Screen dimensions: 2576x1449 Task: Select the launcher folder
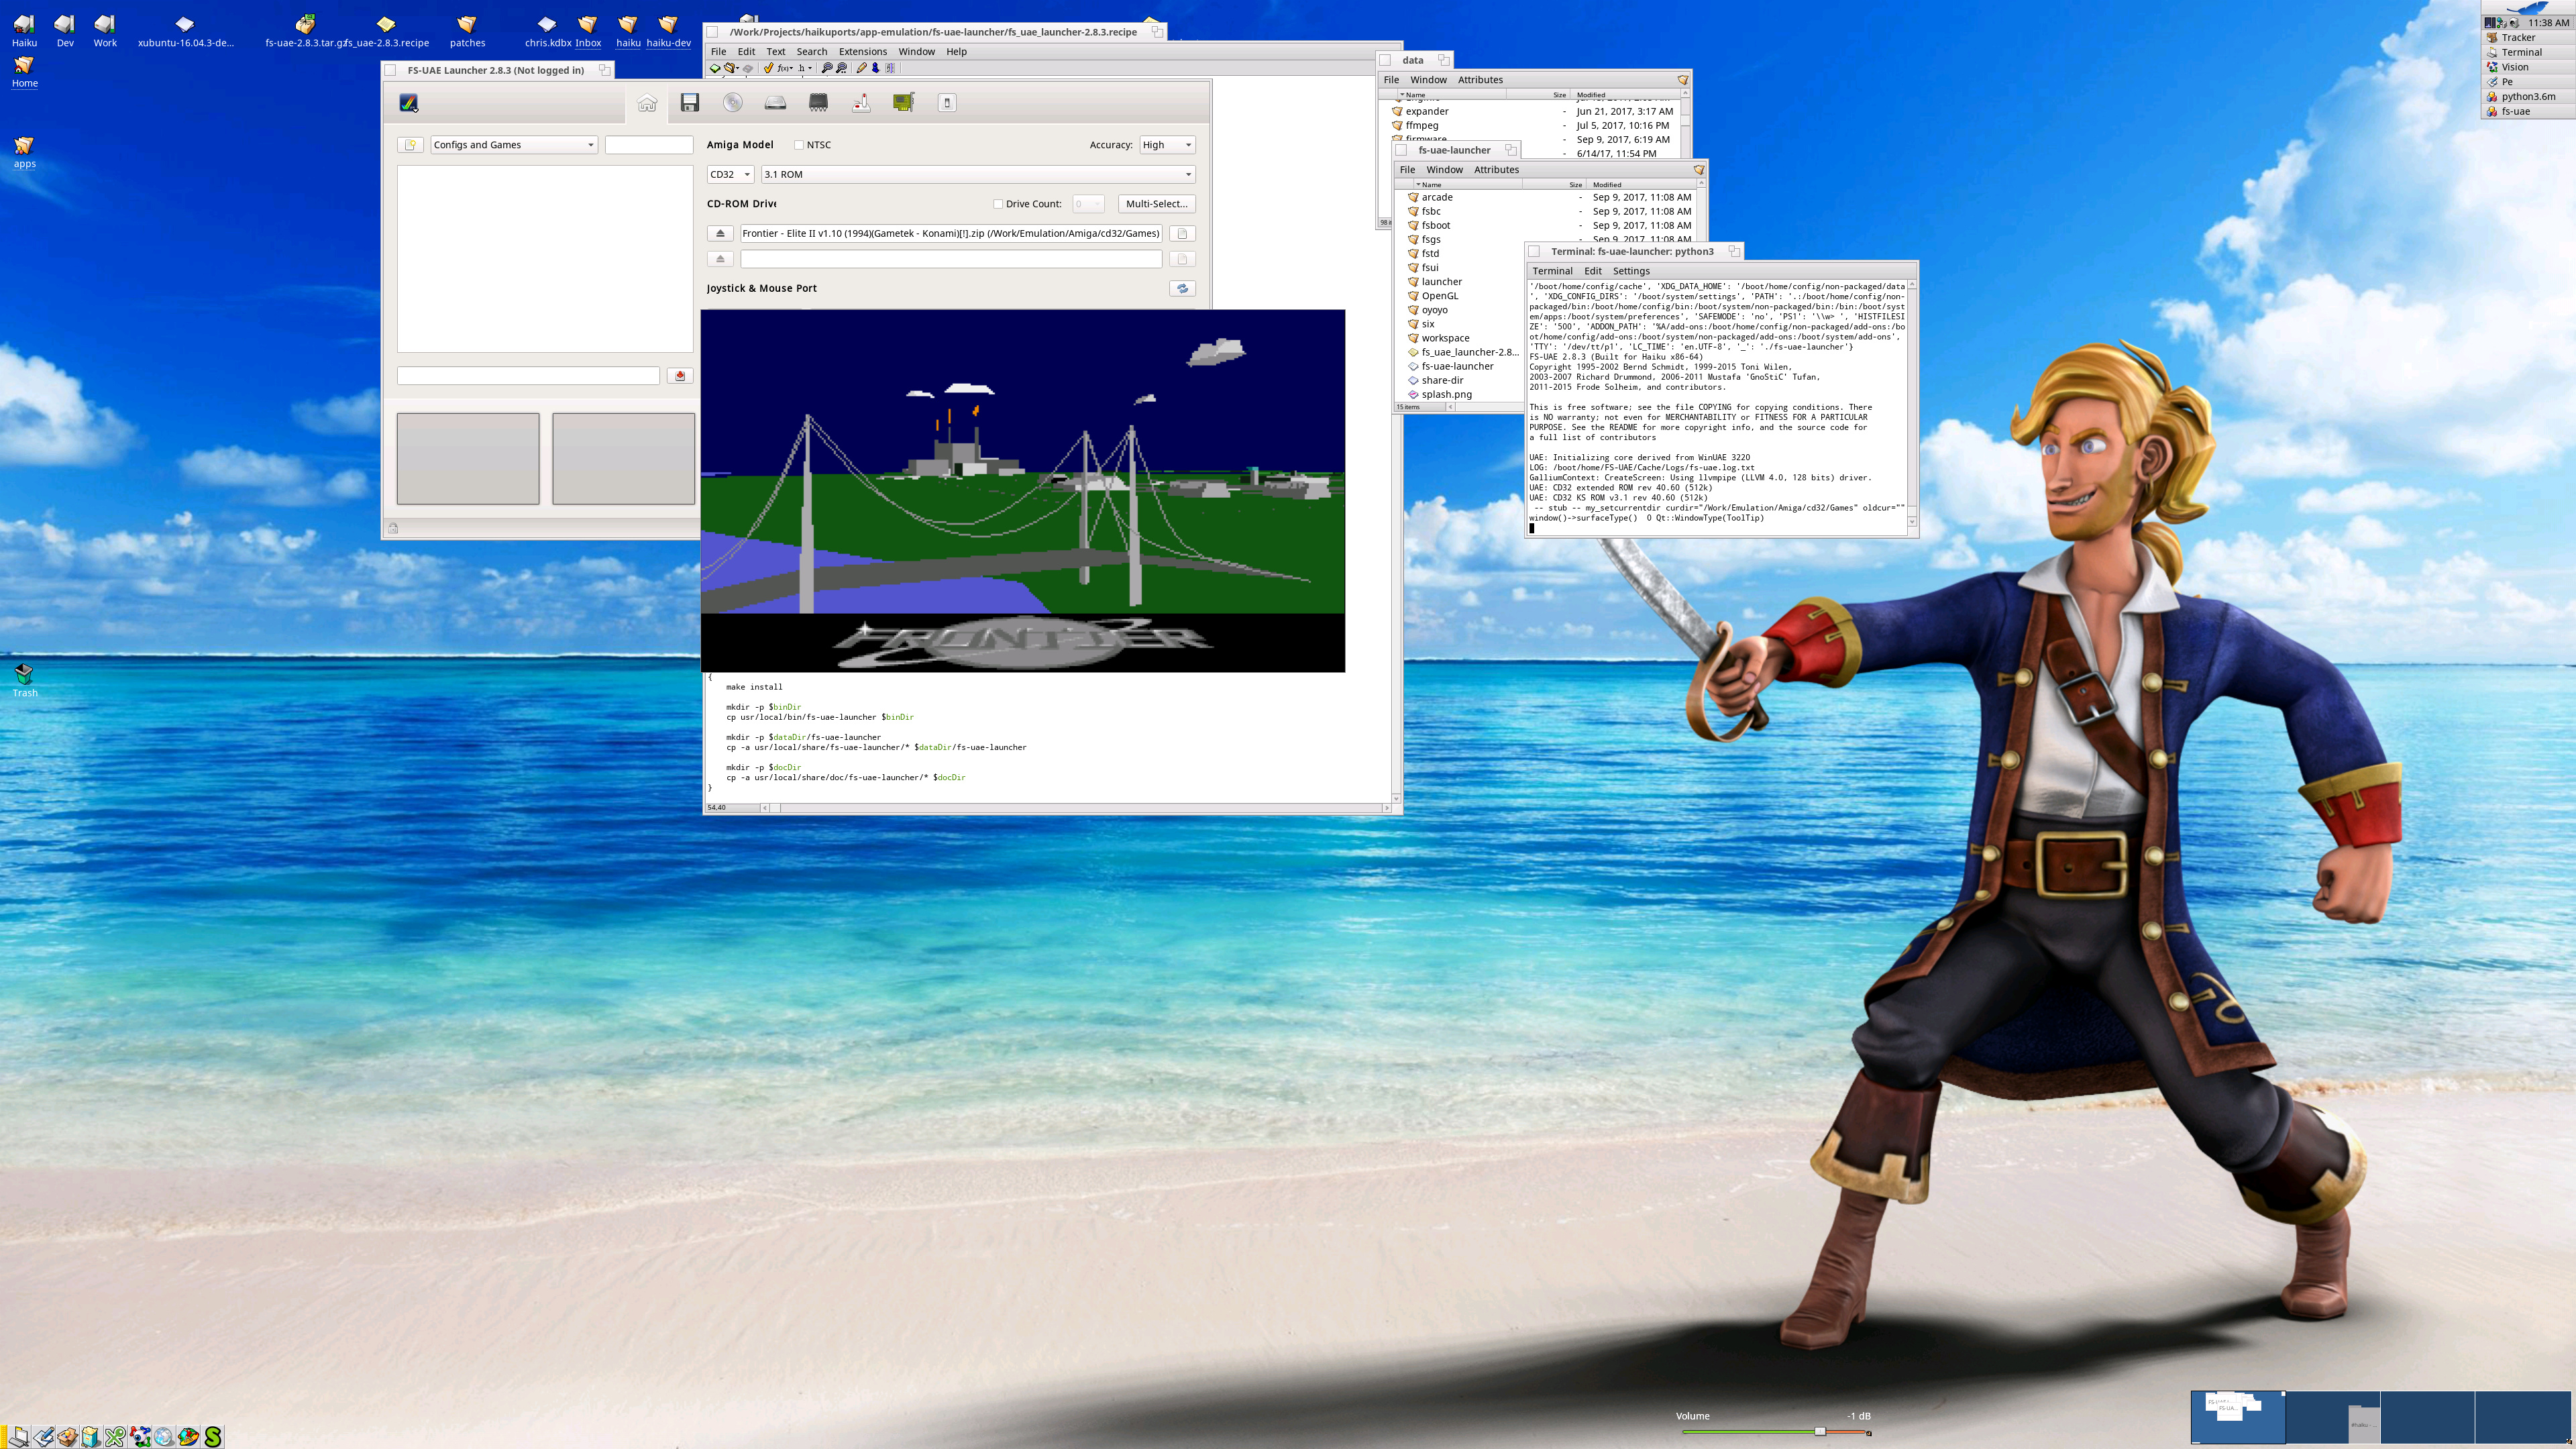click(x=1434, y=282)
